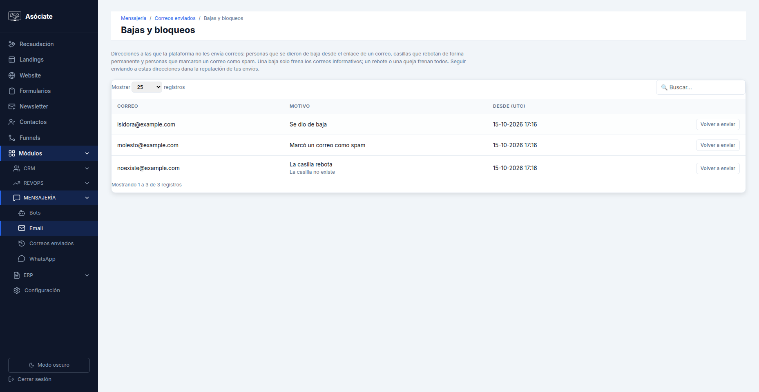Collapse the MENSAJERÍA submenu chevron
The width and height of the screenshot is (759, 392).
coord(87,198)
